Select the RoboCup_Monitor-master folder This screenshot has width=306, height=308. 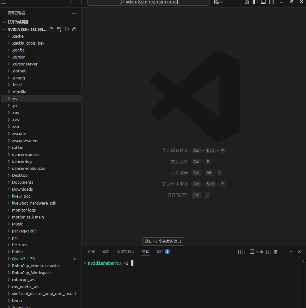[41, 266]
